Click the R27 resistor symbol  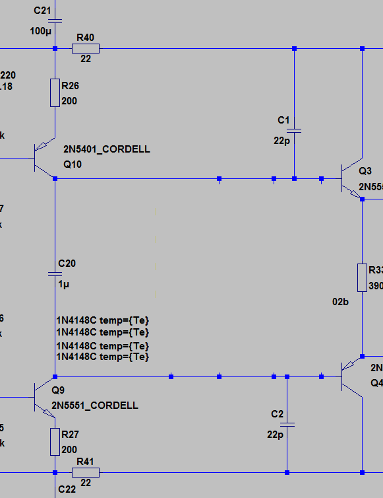click(55, 442)
